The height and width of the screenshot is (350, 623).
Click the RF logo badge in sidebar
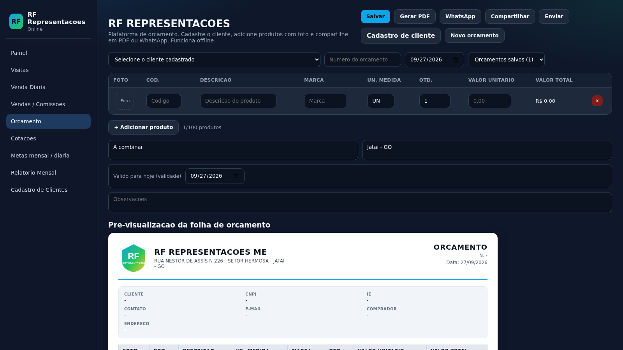pos(16,22)
